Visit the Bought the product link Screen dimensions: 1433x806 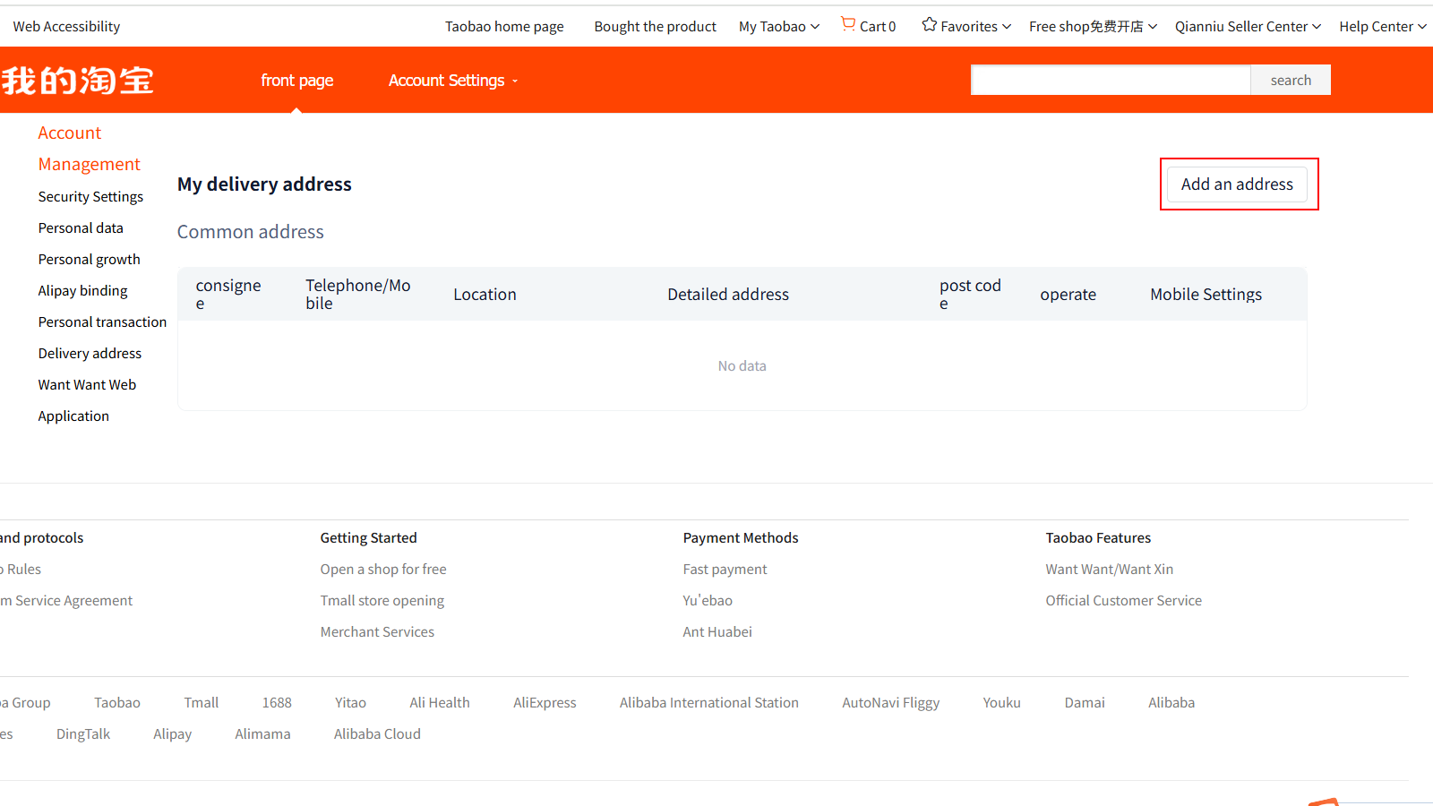click(x=655, y=27)
